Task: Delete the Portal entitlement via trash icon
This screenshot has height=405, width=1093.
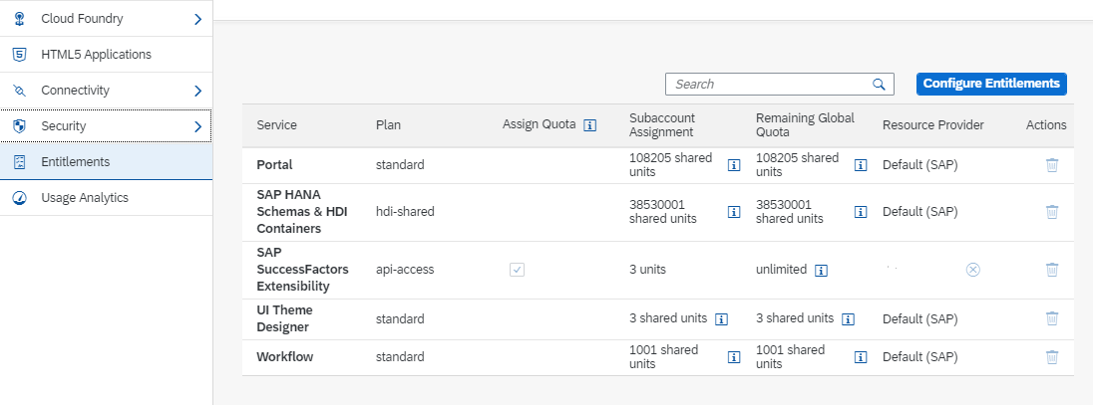Action: point(1052,165)
